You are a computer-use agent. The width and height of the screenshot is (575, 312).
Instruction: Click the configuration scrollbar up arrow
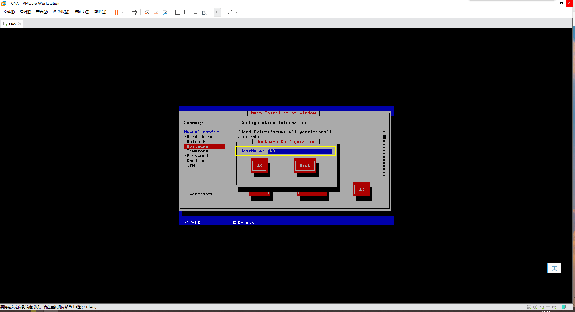384,132
